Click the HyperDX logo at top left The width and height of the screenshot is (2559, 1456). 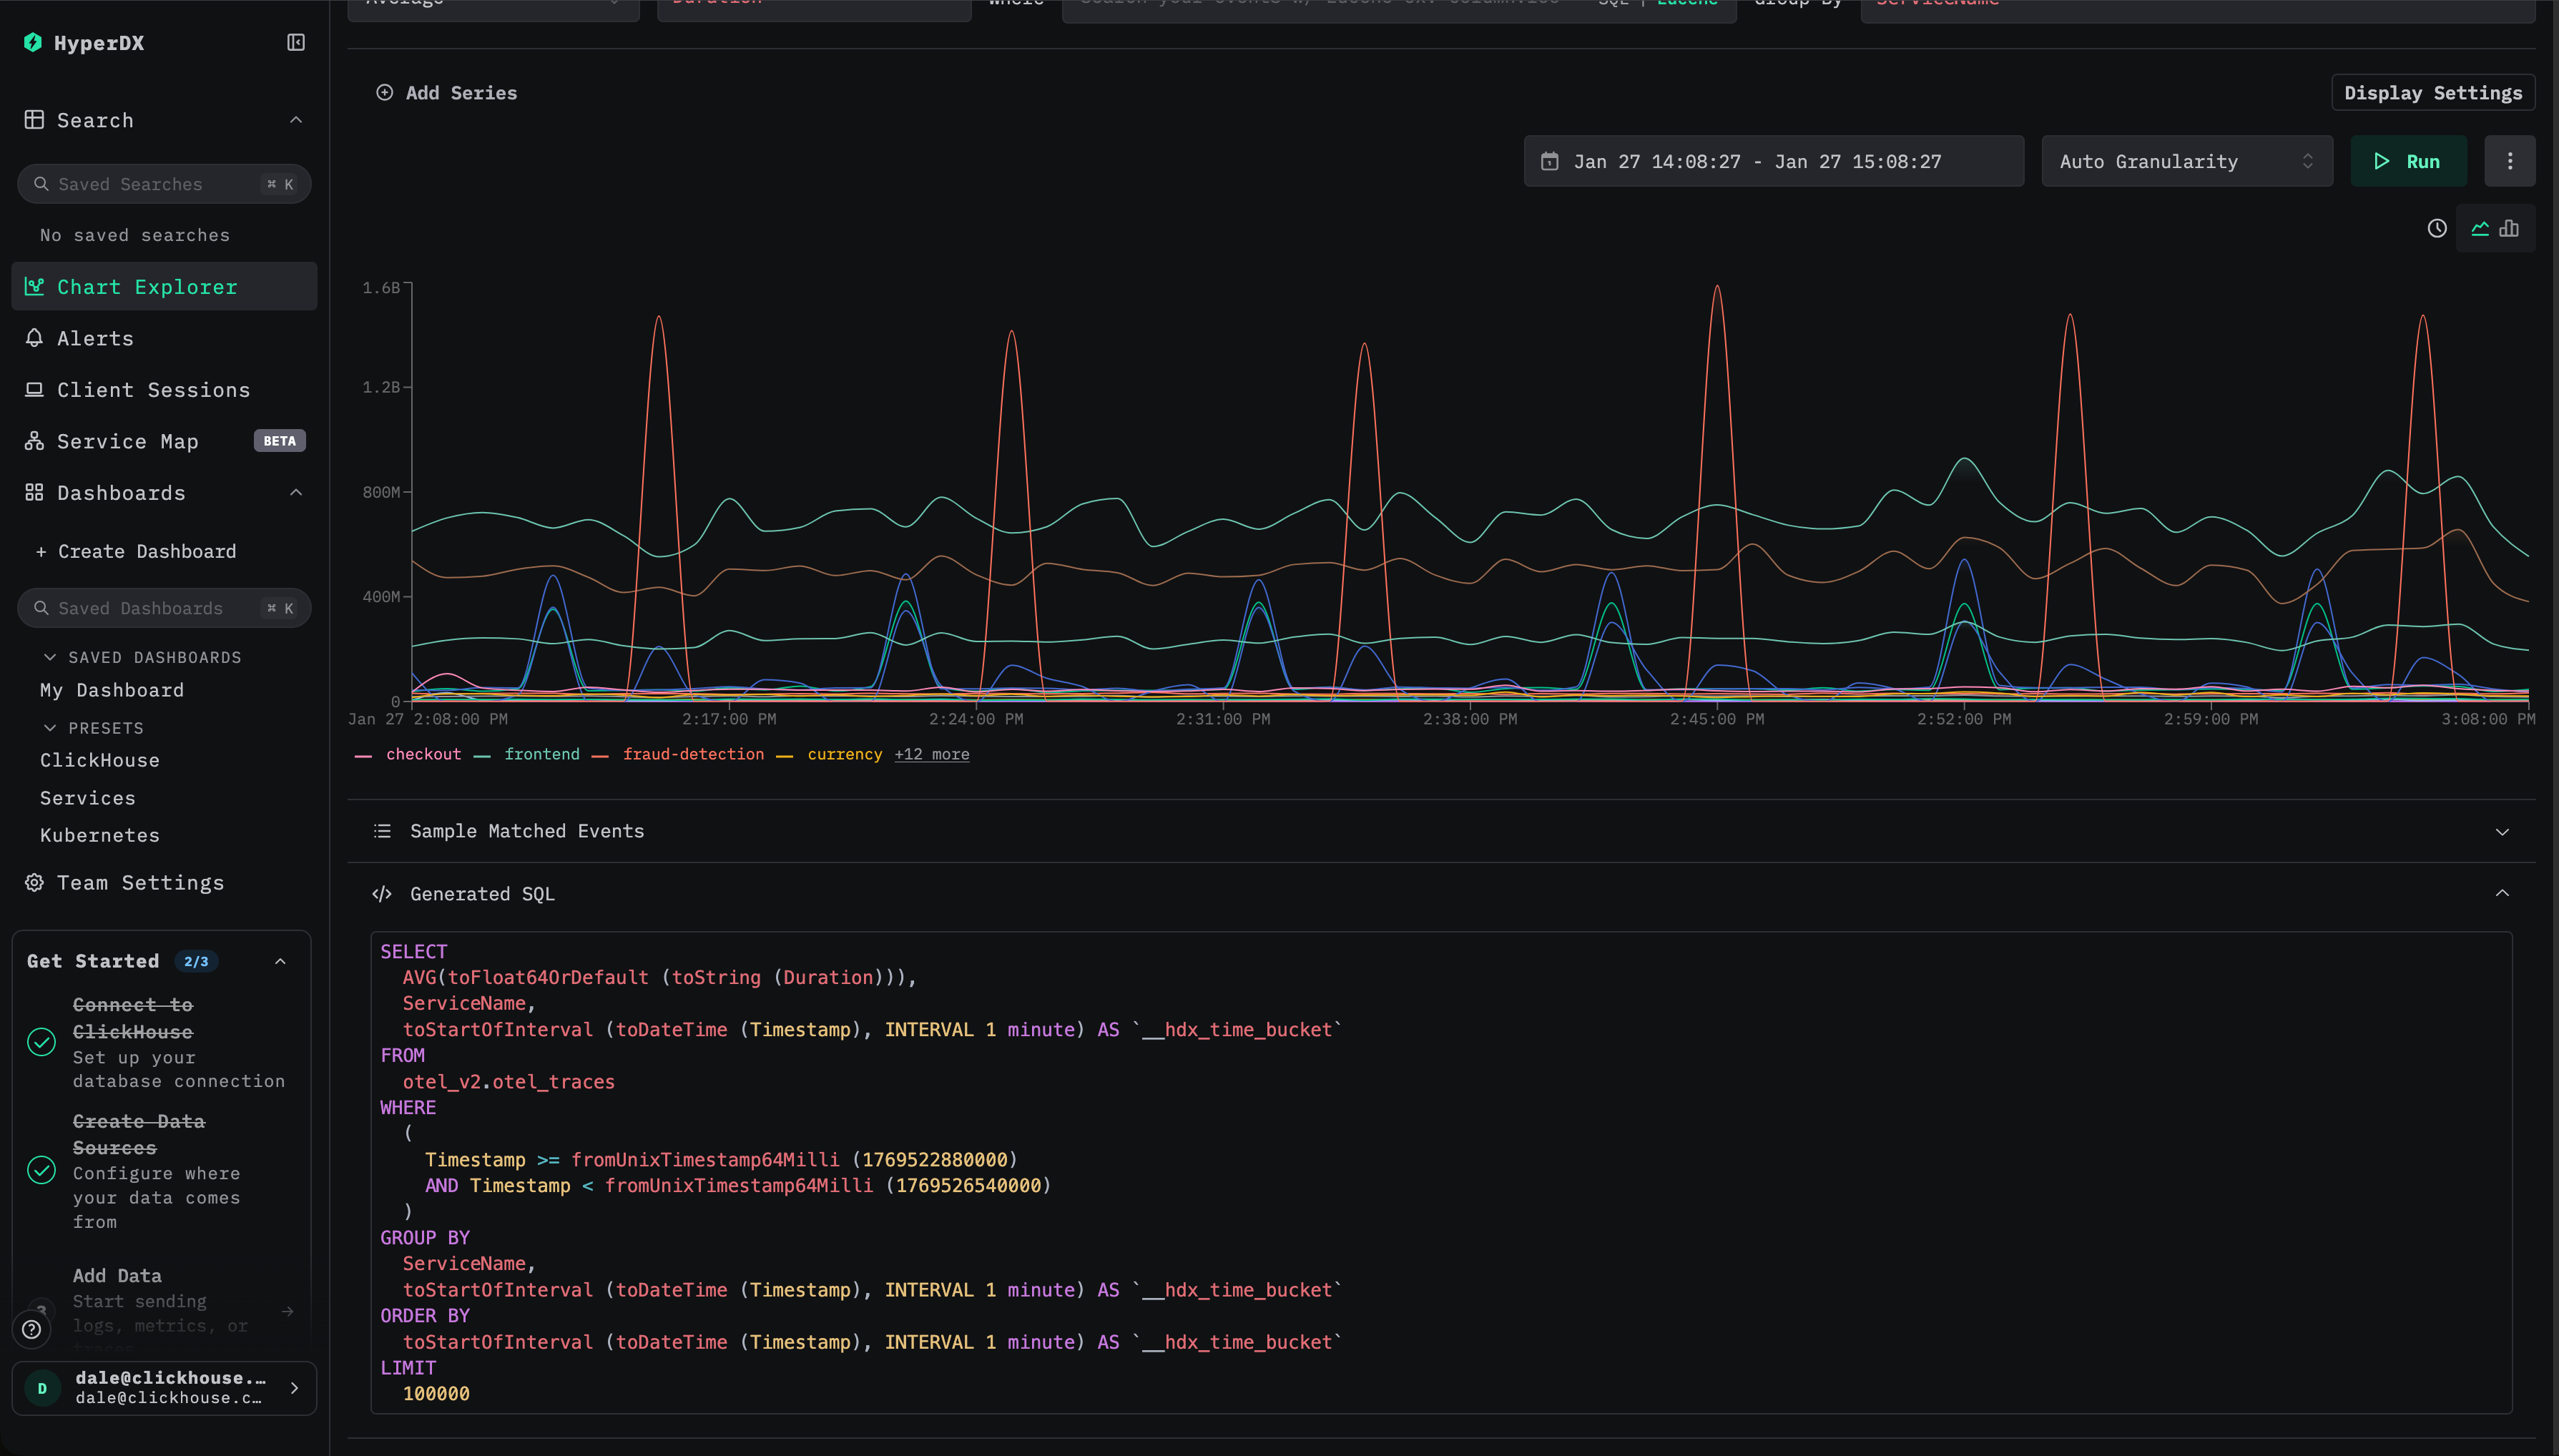click(x=33, y=42)
